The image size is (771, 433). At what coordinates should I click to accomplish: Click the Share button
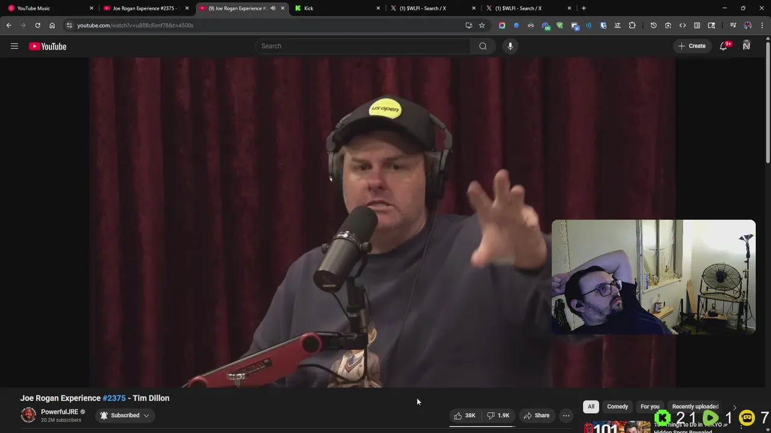[x=536, y=416]
